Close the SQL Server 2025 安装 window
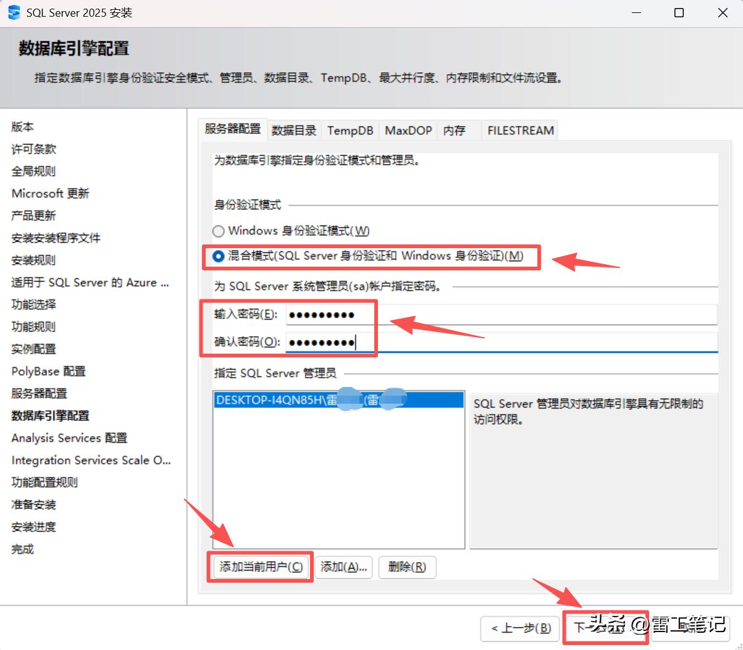Screen dimensions: 743x650 [x=723, y=12]
